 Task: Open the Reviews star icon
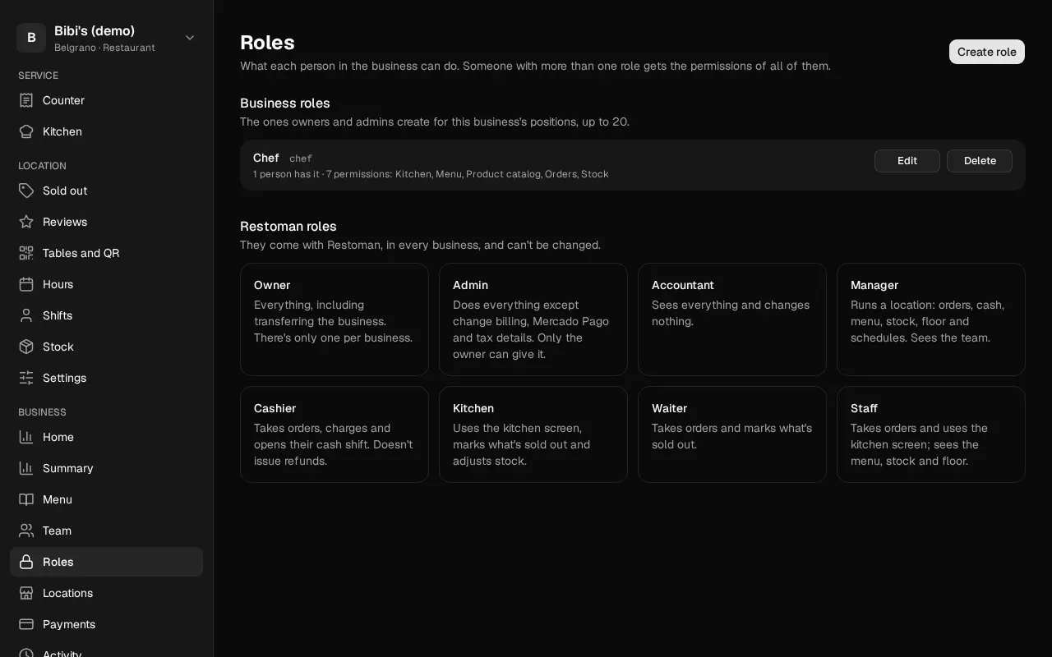coord(26,222)
